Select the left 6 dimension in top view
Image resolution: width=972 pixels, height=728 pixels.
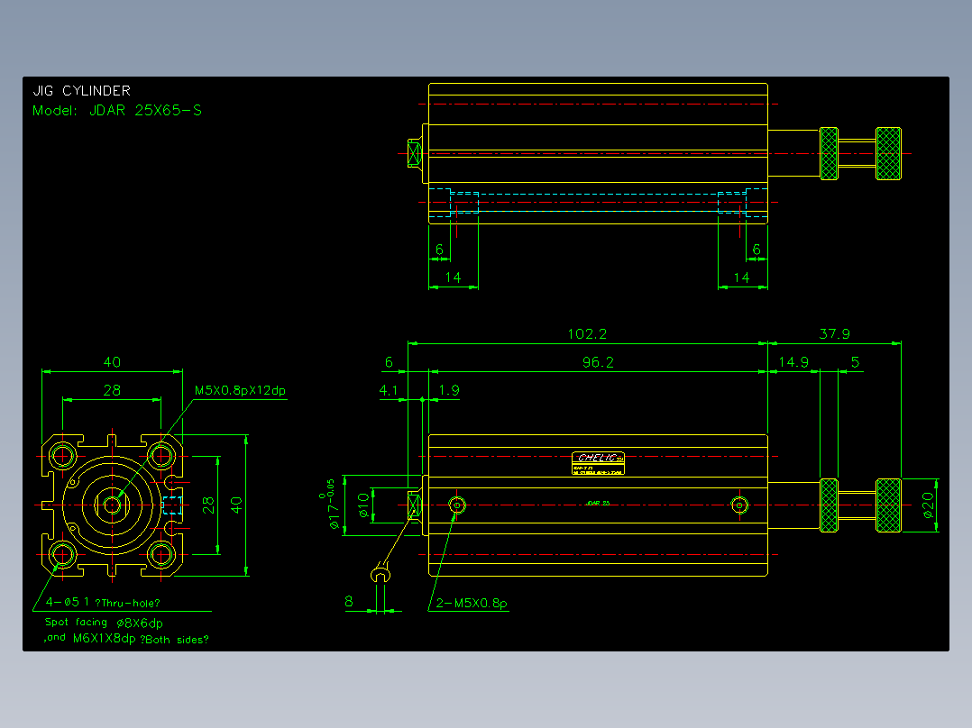tap(439, 250)
